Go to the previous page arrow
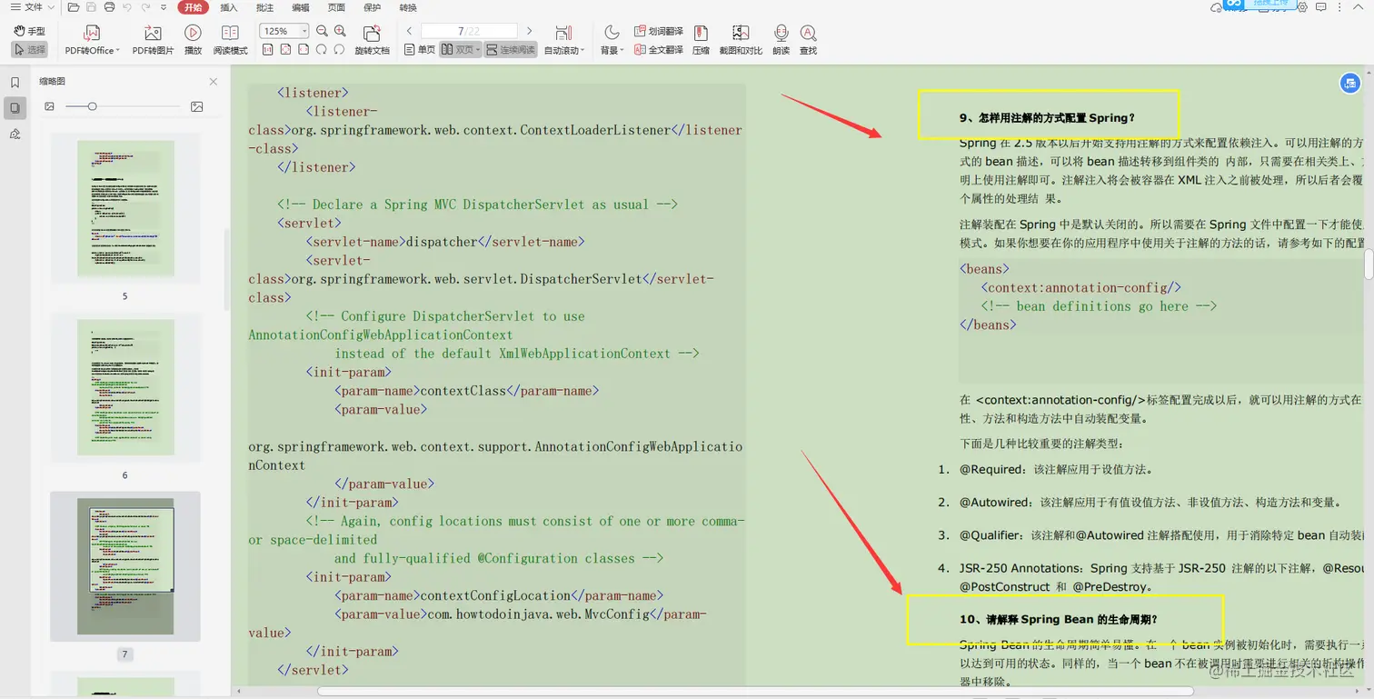 click(x=410, y=31)
